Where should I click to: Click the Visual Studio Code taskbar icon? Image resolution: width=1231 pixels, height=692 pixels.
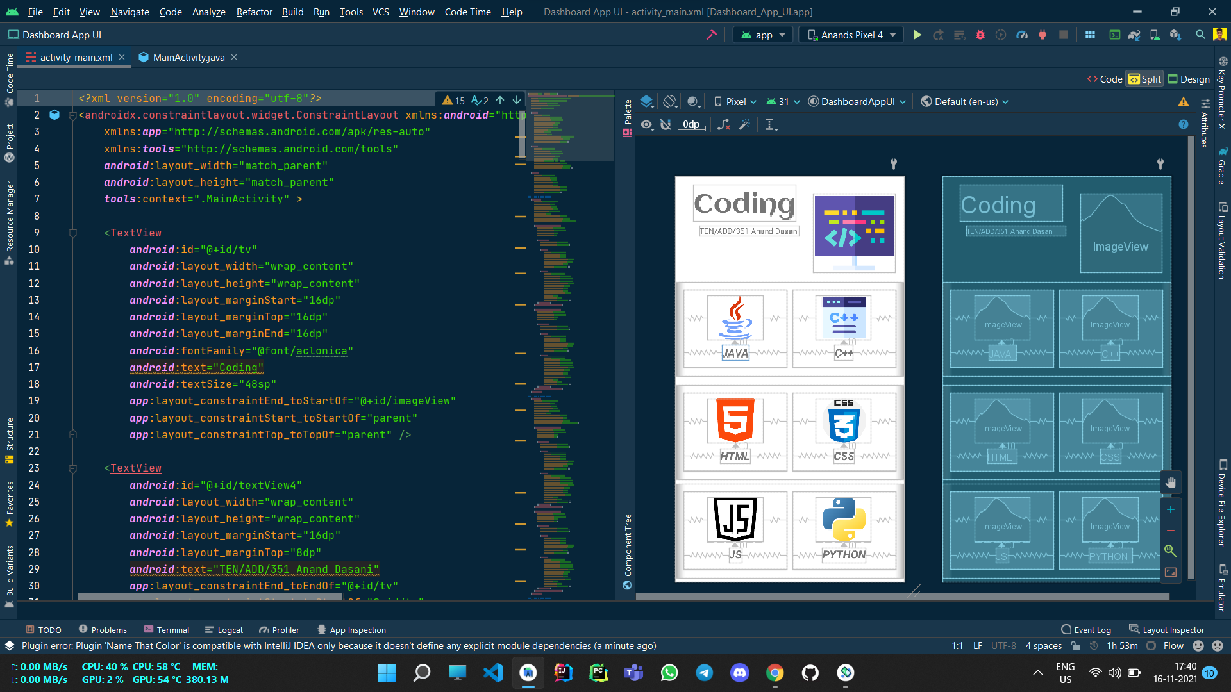[x=493, y=673]
